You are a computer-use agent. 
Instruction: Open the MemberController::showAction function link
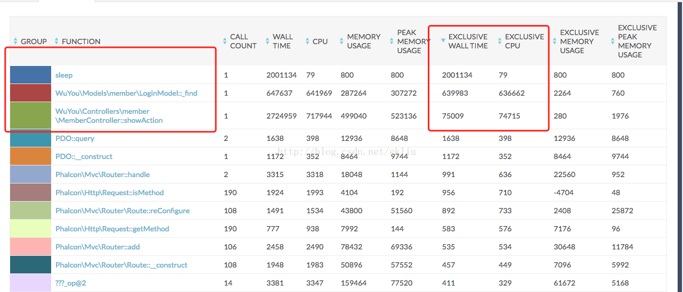click(x=109, y=116)
